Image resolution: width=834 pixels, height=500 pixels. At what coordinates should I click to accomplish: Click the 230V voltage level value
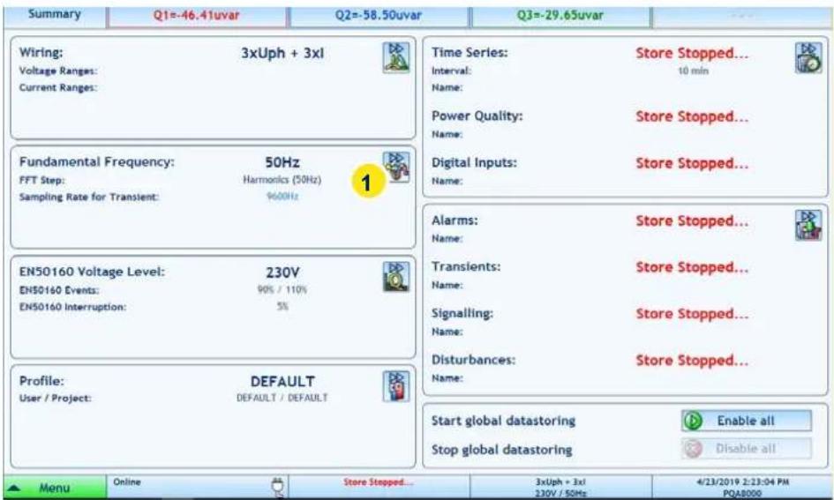pyautogui.click(x=282, y=272)
